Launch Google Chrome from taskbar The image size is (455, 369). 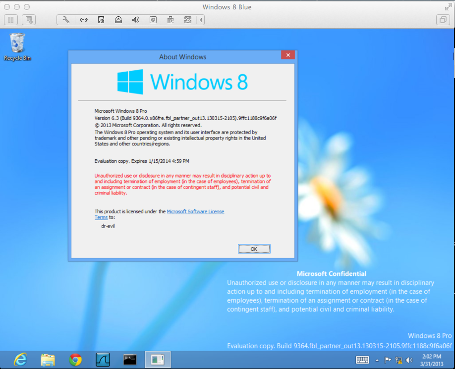pyautogui.click(x=75, y=360)
